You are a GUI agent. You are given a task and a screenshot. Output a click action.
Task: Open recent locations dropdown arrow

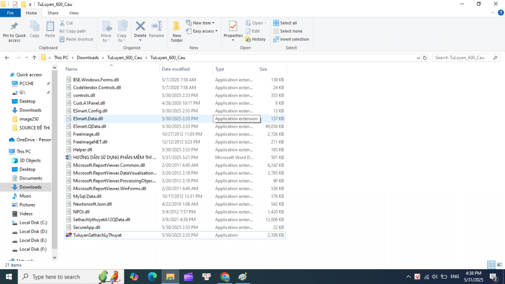[27, 58]
